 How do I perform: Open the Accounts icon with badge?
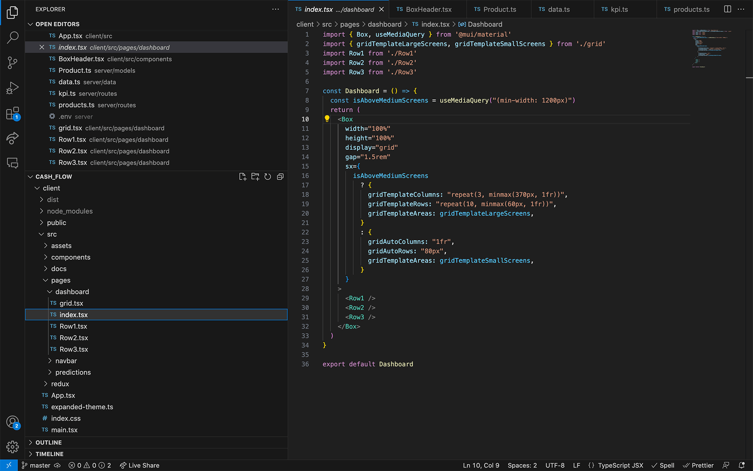click(x=13, y=422)
